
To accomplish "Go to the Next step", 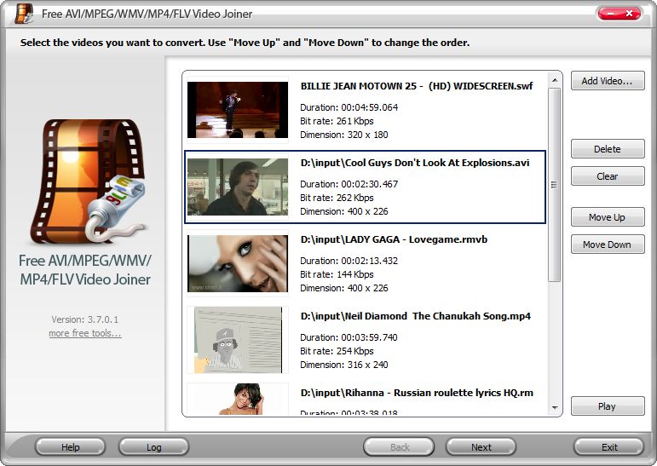I will 481,447.
